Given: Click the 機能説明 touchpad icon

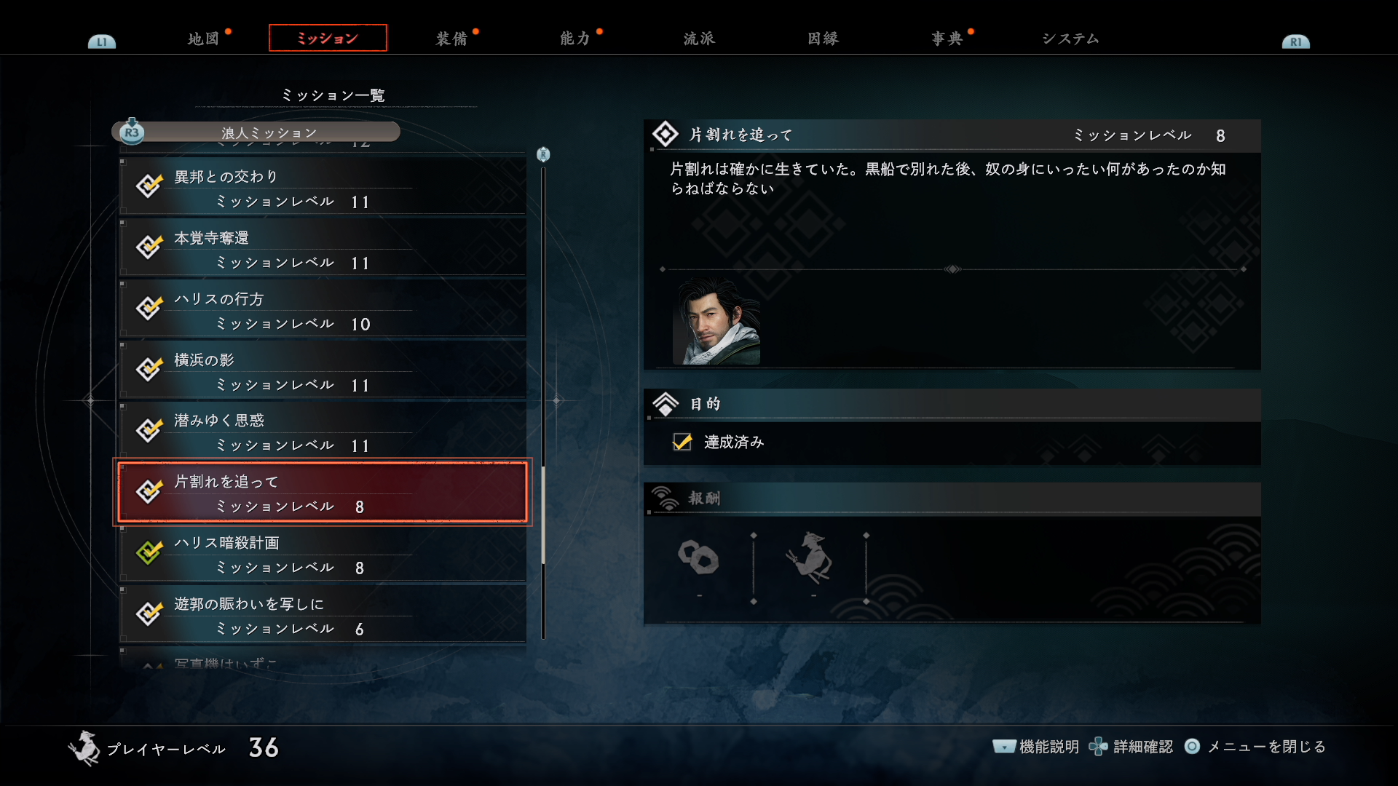Looking at the screenshot, I should click(1004, 747).
